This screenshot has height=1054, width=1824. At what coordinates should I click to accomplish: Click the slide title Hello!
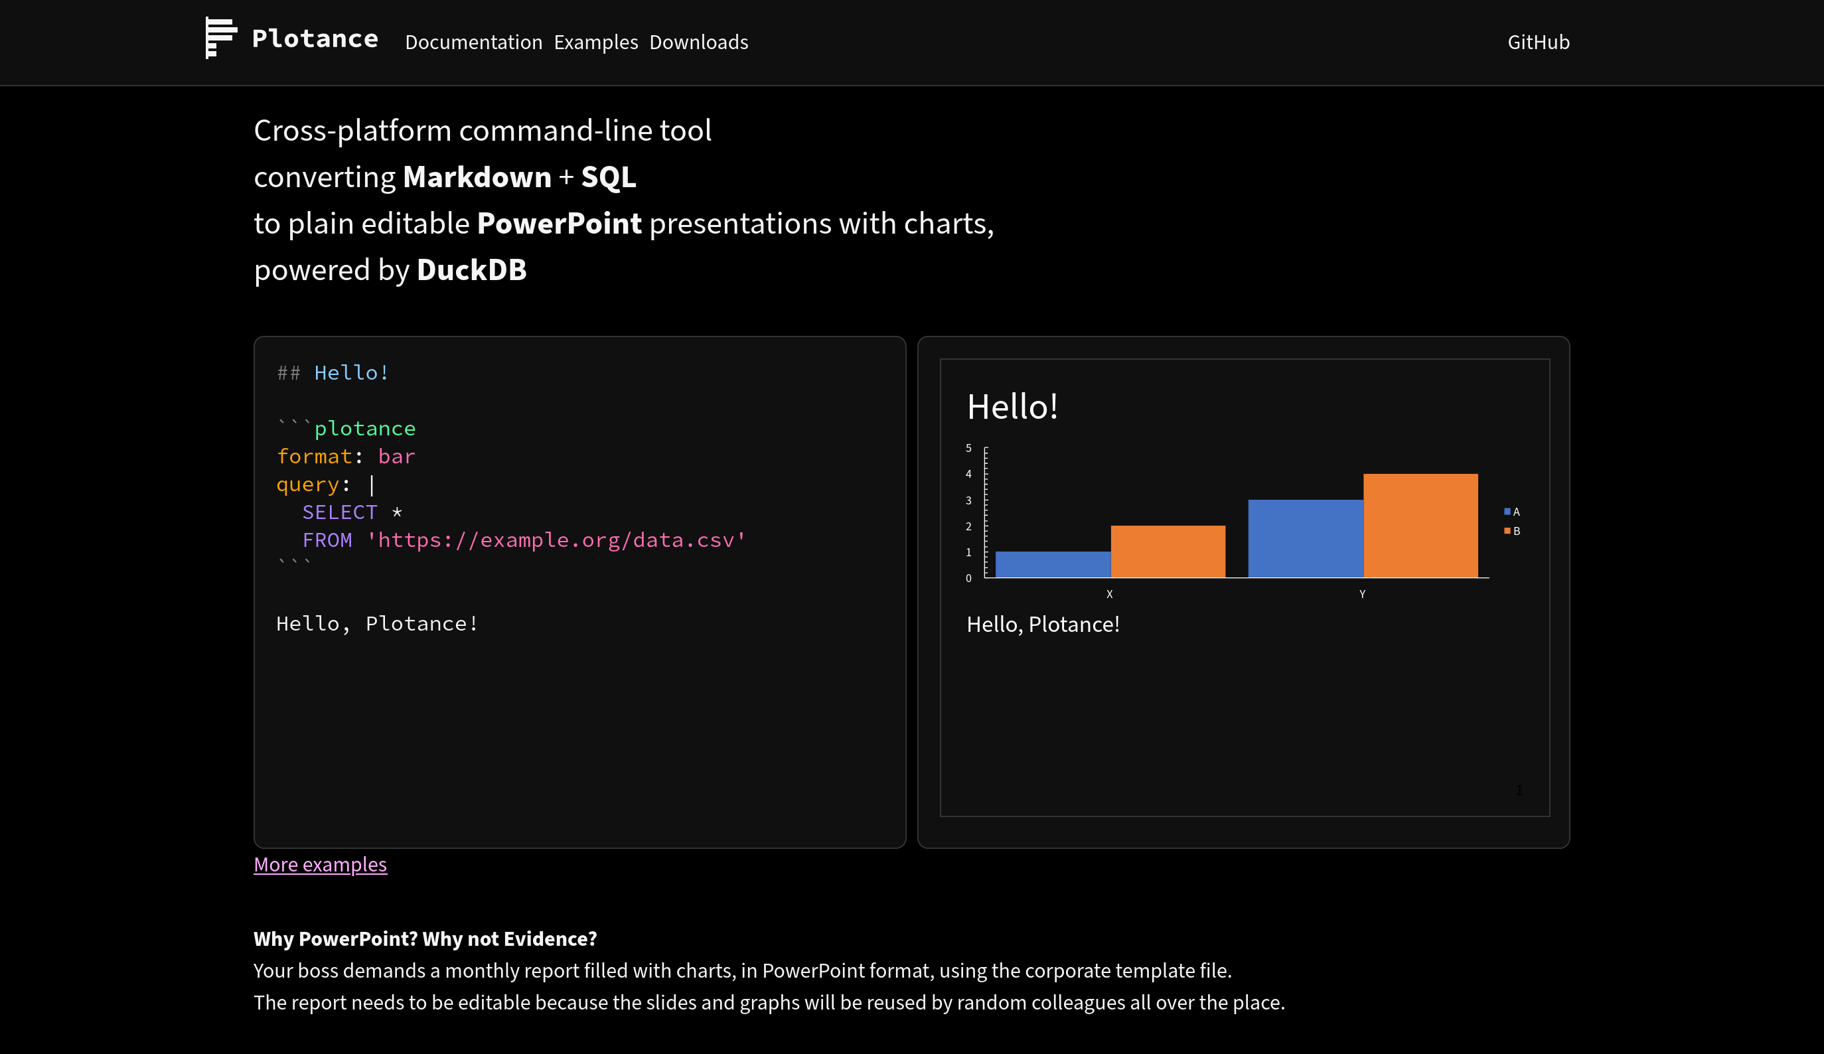[1013, 406]
